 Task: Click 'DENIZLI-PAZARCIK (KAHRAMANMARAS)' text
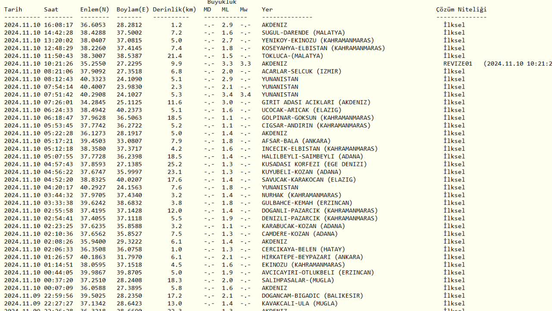point(320,219)
